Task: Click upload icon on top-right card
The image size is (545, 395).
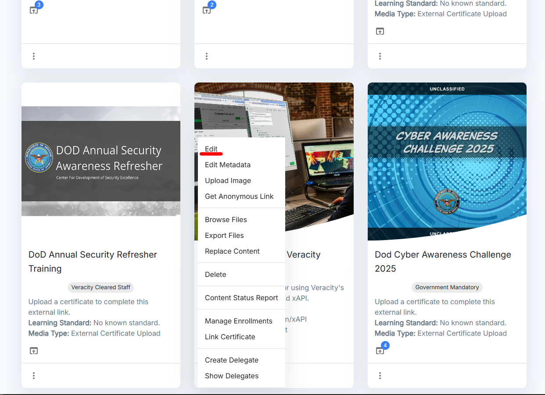Action: pyautogui.click(x=380, y=32)
